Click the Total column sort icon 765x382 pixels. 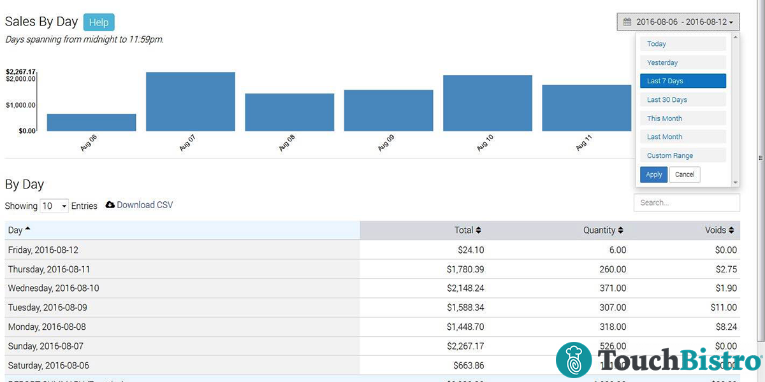coord(478,230)
